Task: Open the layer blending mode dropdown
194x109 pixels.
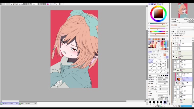Action: pos(193,28)
